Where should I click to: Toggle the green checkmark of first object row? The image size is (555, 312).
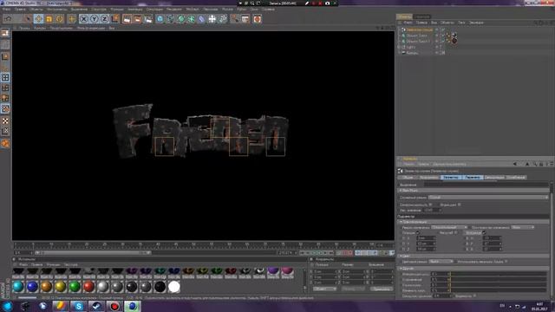pos(442,29)
